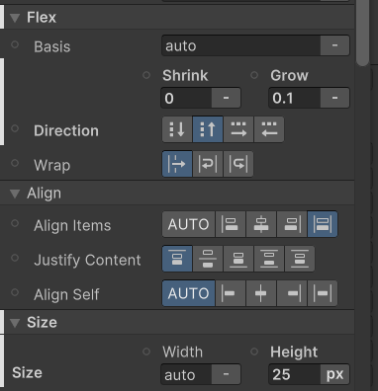
Task: Set flex direction to column-reverse
Action: pos(208,129)
